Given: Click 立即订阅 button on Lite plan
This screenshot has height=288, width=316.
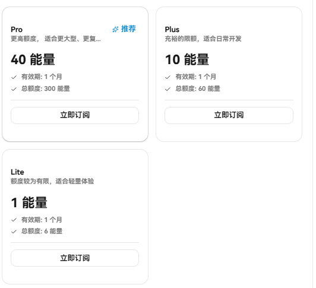Looking at the screenshot, I should [75, 258].
